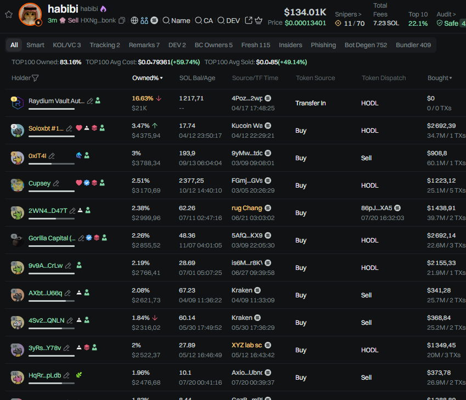466x400 pixels.
Task: Sort by the Owned% column
Action: click(x=148, y=78)
